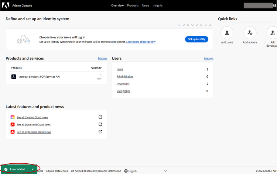The image size is (277, 174).
Task: Go to the Insights tab
Action: 157,6
